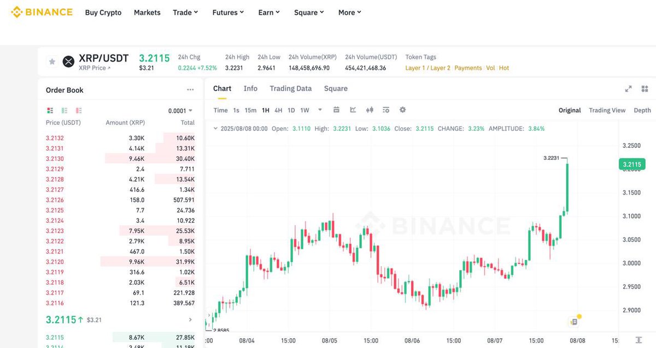Open the 0.0001 price precision dropdown

180,111
